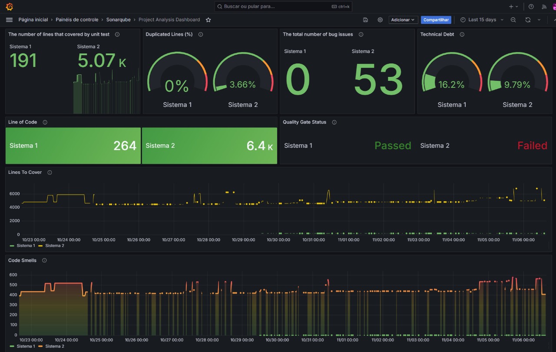Open the Last 15 days time picker

[x=482, y=20]
